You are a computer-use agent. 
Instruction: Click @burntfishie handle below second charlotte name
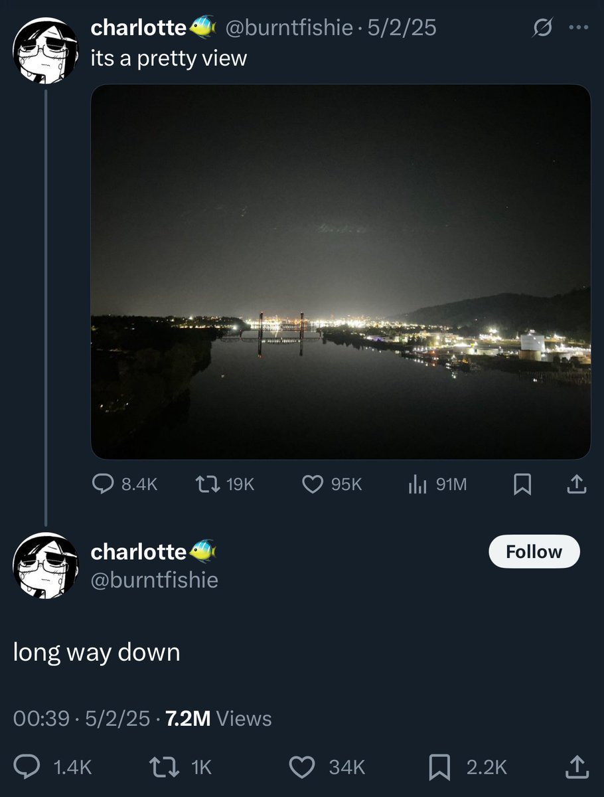tap(154, 580)
